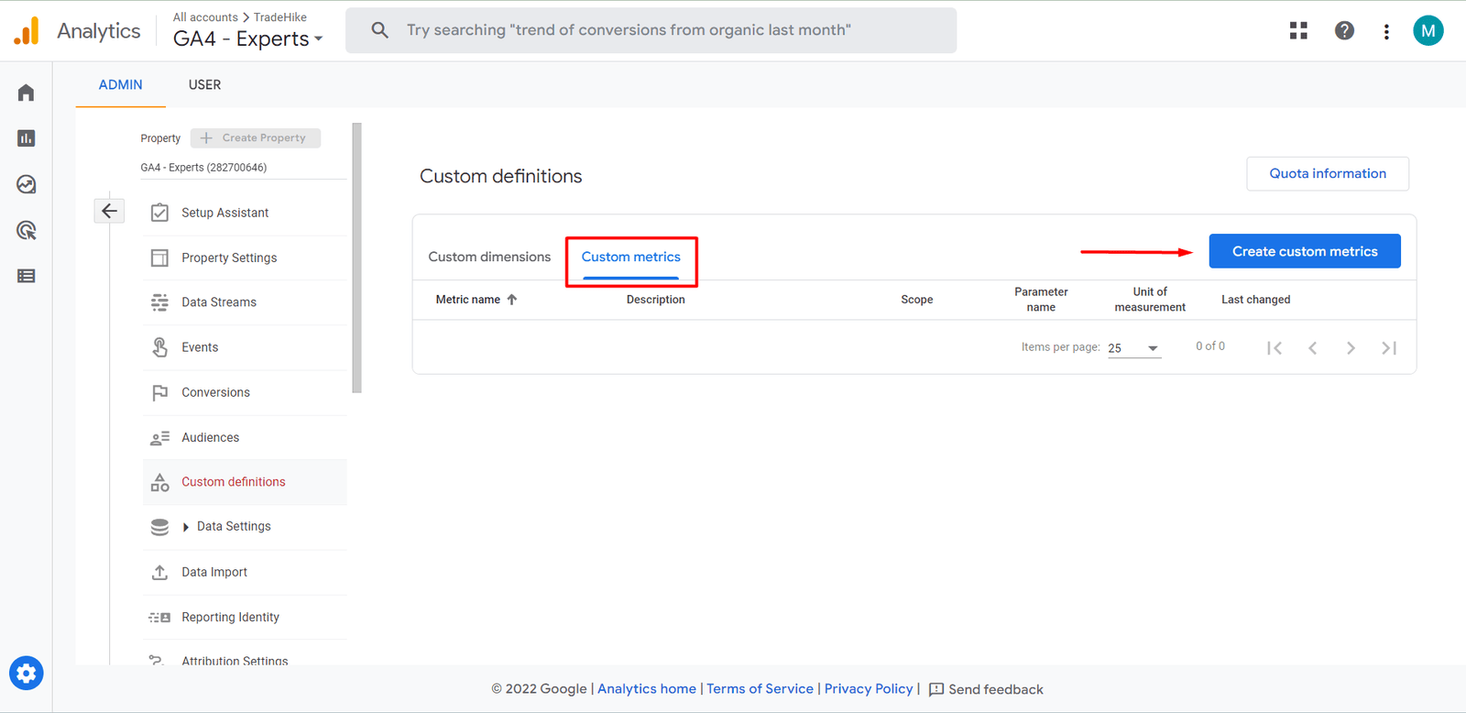Viewport: 1466px width, 713px height.
Task: Sort by the Metric name arrow
Action: click(x=512, y=300)
